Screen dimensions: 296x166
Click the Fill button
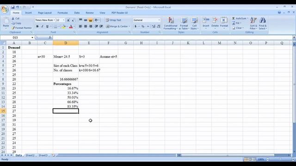(236, 23)
